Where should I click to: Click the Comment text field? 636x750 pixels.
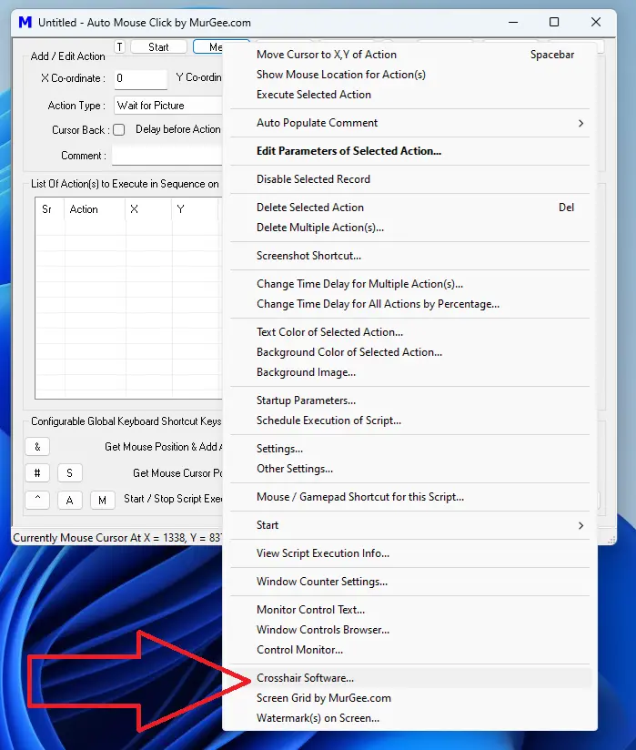click(x=167, y=156)
